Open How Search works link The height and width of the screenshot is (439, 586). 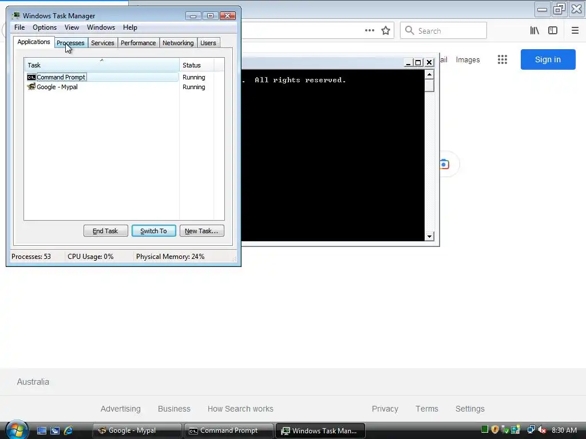tap(240, 409)
